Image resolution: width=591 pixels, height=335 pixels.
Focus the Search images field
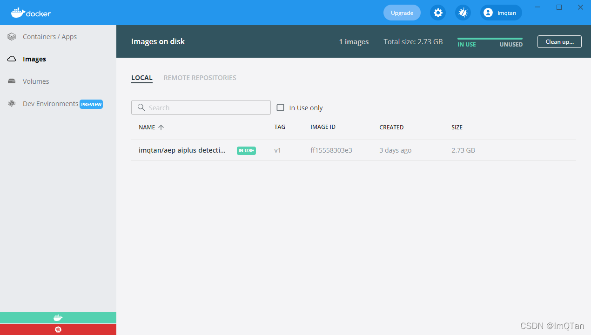(x=201, y=107)
